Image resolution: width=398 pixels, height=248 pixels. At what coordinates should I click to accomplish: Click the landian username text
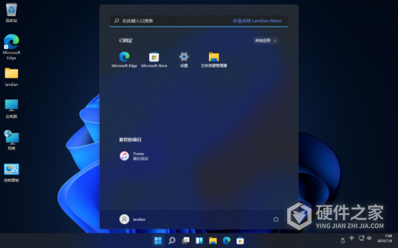(x=139, y=220)
